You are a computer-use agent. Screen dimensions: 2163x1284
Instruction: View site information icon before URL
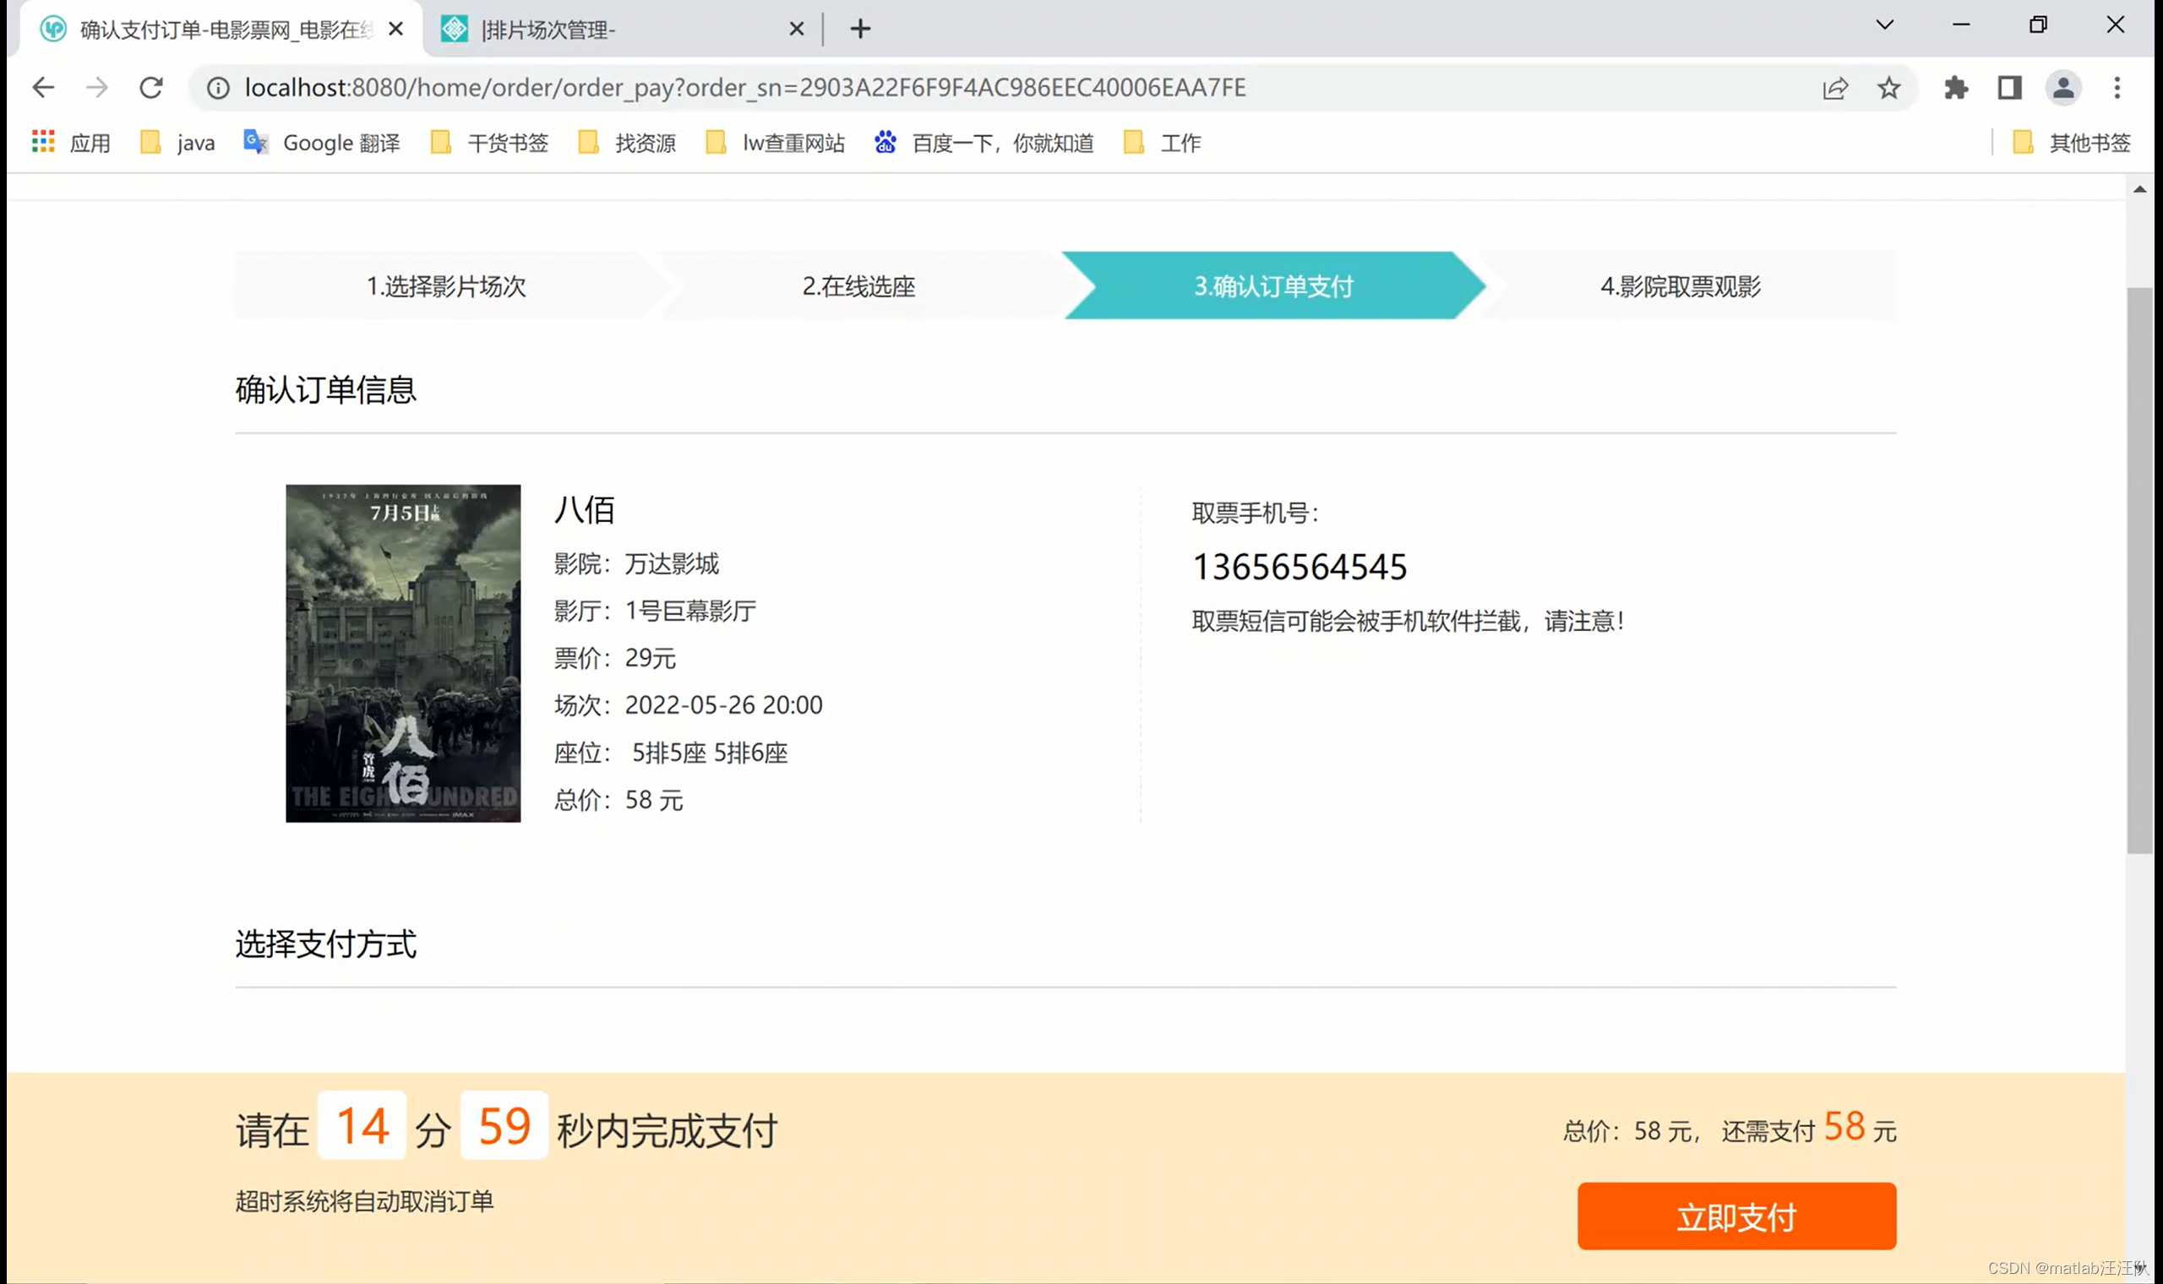coord(218,87)
